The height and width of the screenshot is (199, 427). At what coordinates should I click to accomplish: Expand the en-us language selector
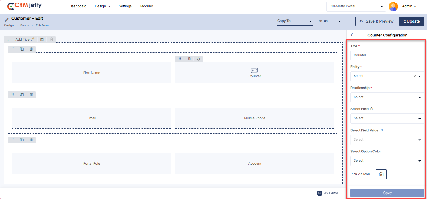pyautogui.click(x=330, y=21)
